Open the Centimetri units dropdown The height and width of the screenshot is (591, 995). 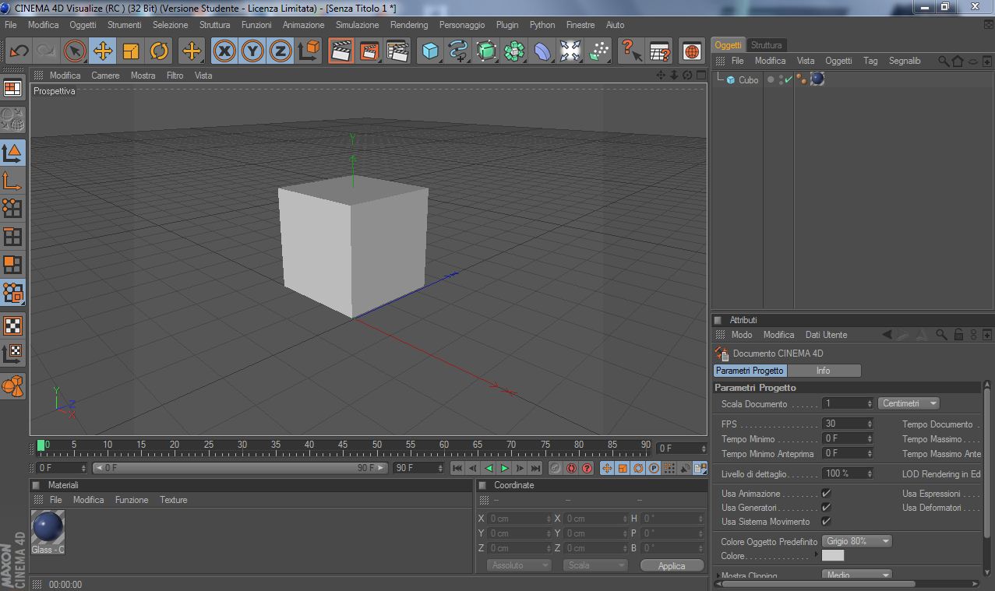[909, 403]
